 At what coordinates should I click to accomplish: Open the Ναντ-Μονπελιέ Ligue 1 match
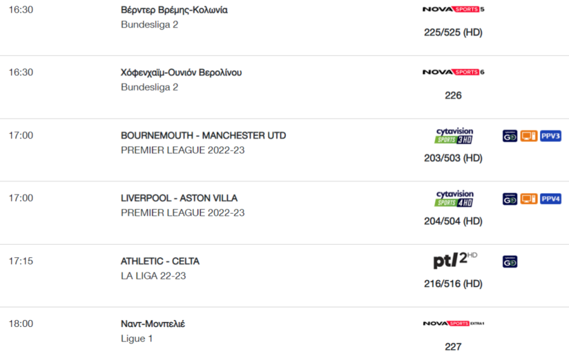153,324
